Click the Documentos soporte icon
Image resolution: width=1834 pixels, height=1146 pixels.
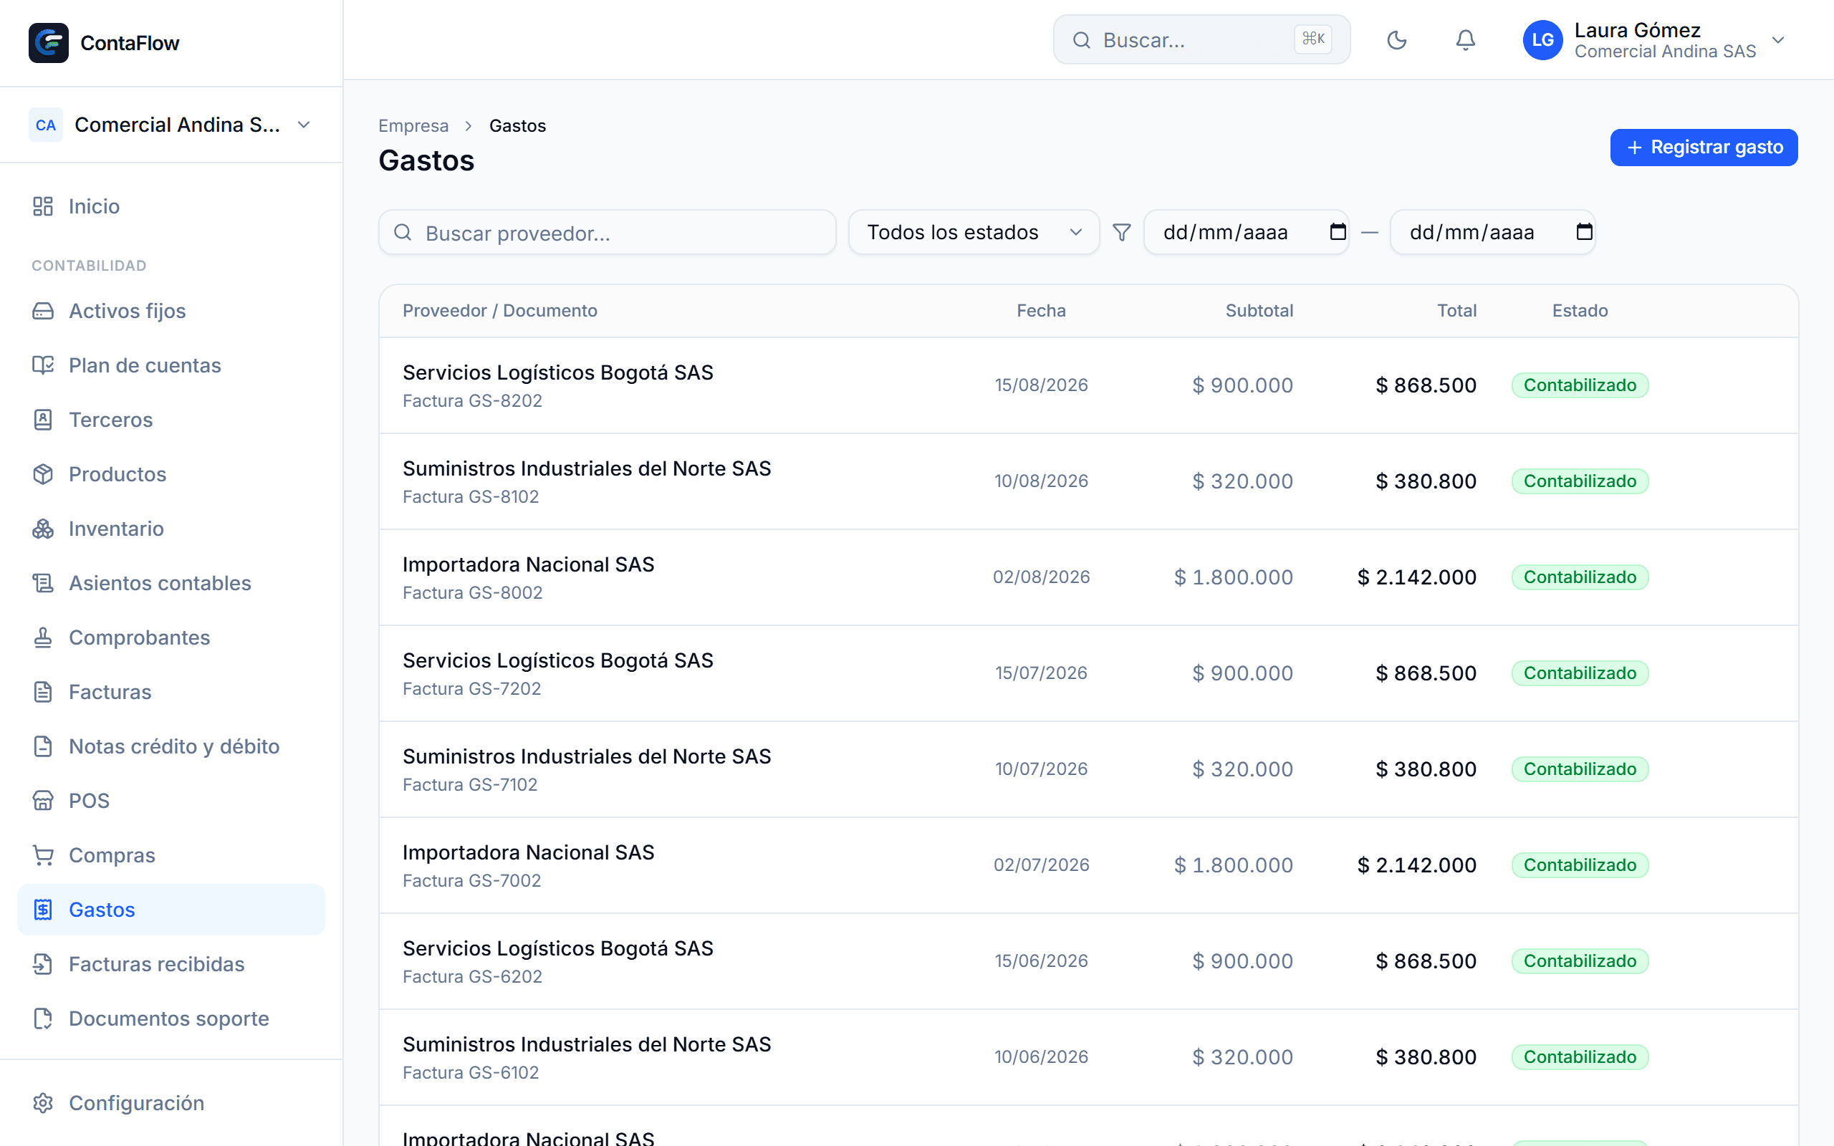click(43, 1019)
